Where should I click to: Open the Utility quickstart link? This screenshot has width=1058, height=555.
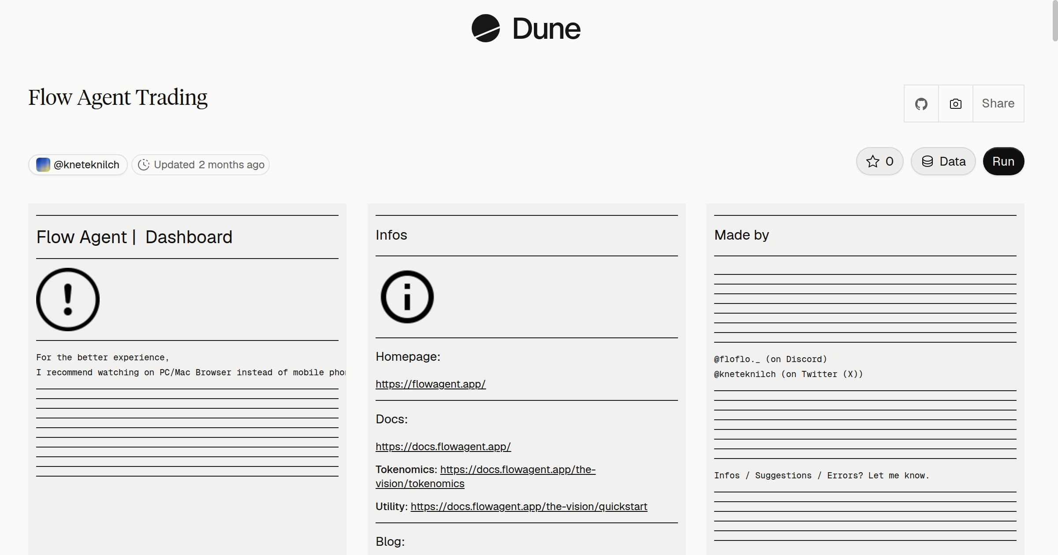529,507
